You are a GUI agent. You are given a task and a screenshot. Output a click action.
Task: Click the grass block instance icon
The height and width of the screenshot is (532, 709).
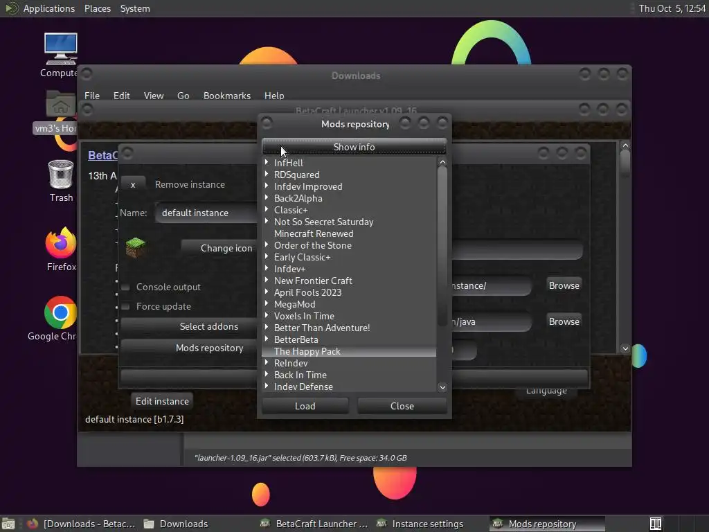coord(135,247)
